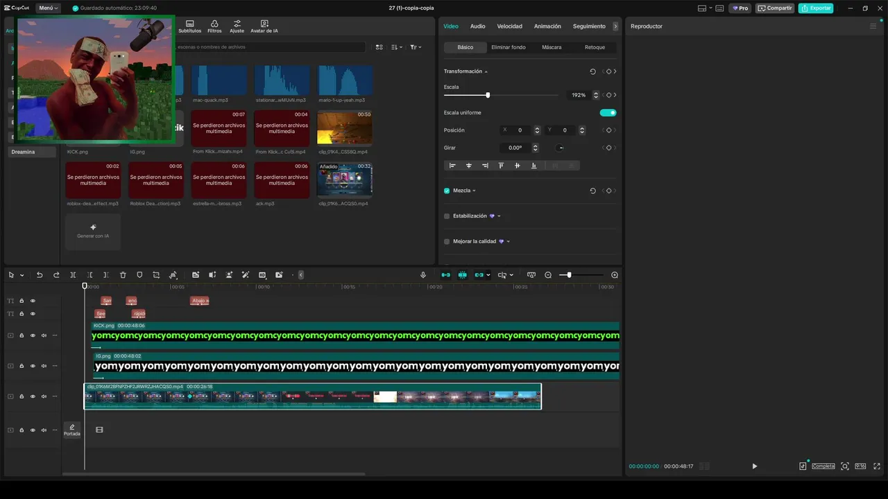Align the clip to the left
Screen dimensions: 888x499
pyautogui.click(x=452, y=166)
